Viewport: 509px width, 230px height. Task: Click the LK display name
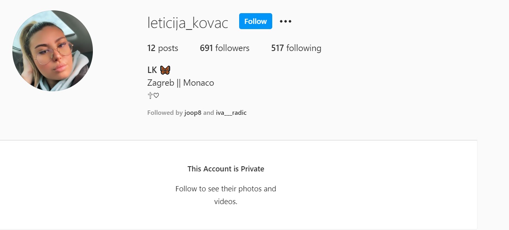tap(152, 70)
